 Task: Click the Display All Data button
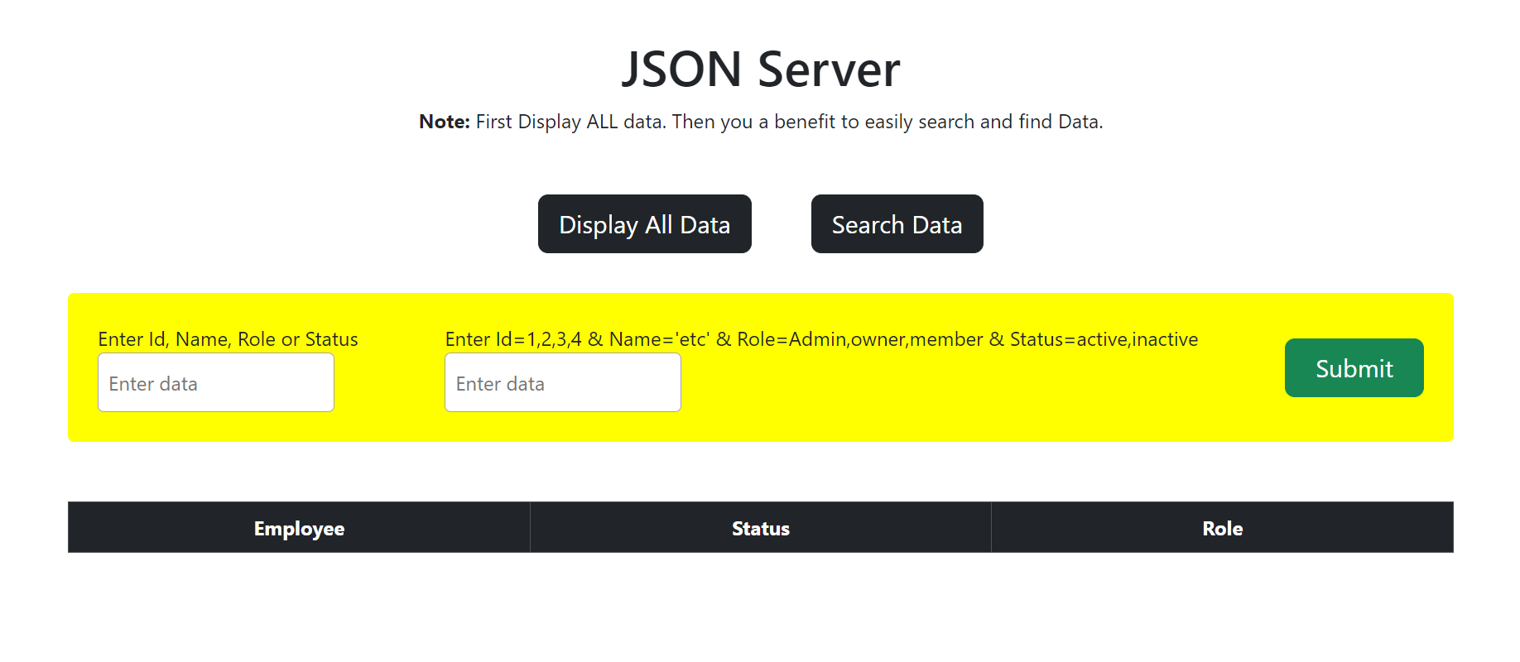[x=644, y=224]
